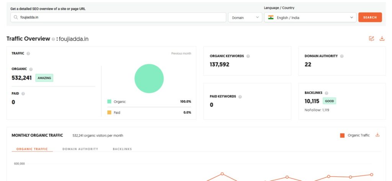The image size is (392, 181).
Task: Select the ORGANIC TRAFFIC tab
Action: click(x=32, y=149)
